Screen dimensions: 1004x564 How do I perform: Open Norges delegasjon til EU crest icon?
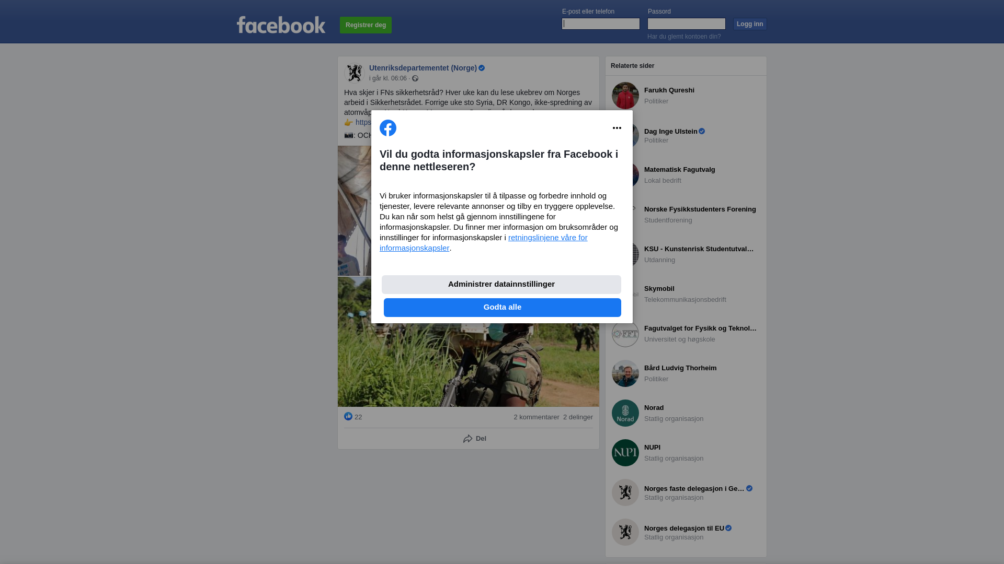625,532
